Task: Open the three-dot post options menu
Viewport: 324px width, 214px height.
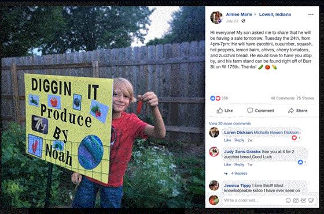Action: (311, 14)
